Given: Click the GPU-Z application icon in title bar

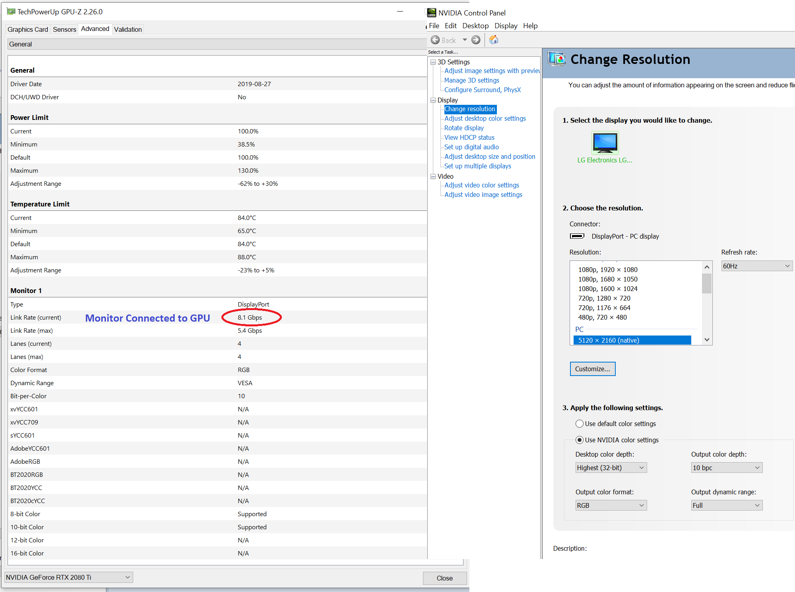Looking at the screenshot, I should (11, 12).
